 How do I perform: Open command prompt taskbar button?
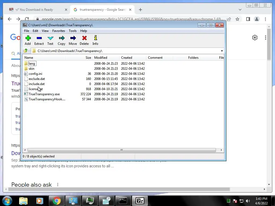123,201
